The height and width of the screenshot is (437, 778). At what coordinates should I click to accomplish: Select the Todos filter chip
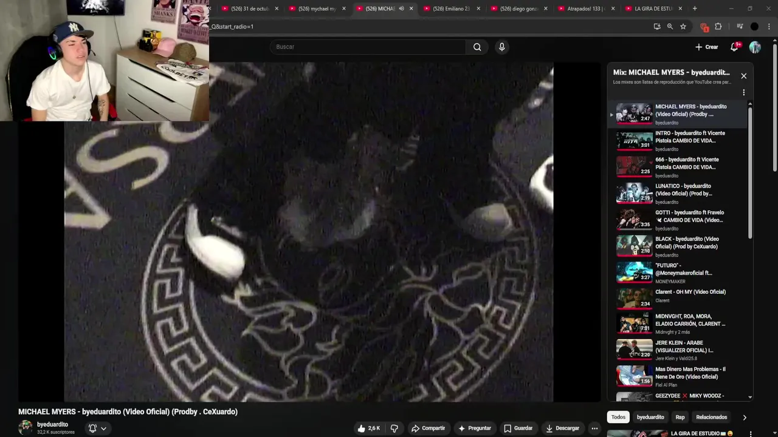[618, 418]
